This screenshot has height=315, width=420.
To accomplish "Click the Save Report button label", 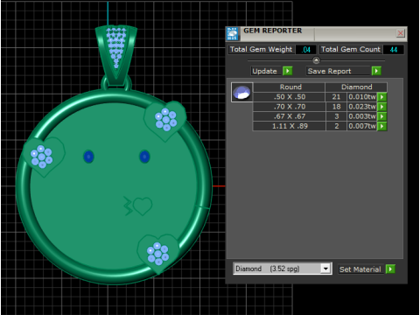I will point(330,71).
